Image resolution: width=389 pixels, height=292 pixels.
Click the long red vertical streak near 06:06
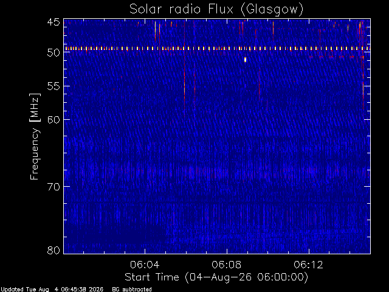pos(184,67)
